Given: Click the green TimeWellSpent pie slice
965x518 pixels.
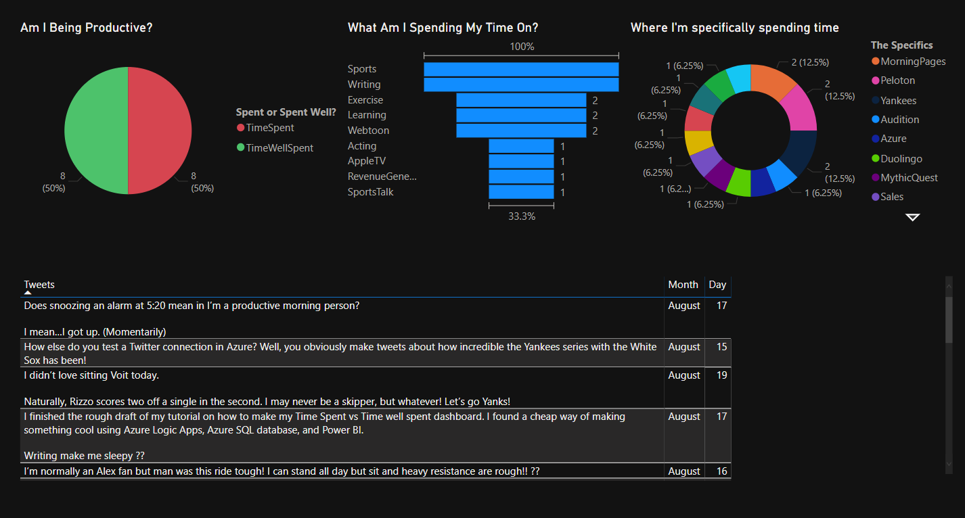Looking at the screenshot, I should (x=95, y=129).
